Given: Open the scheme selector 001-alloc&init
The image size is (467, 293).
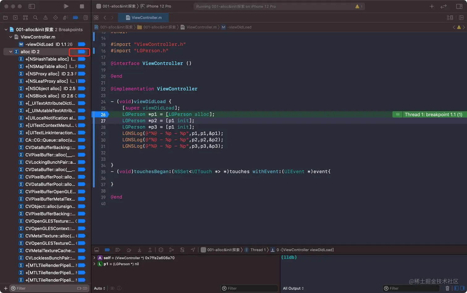Looking at the screenshot, I should [x=116, y=6].
